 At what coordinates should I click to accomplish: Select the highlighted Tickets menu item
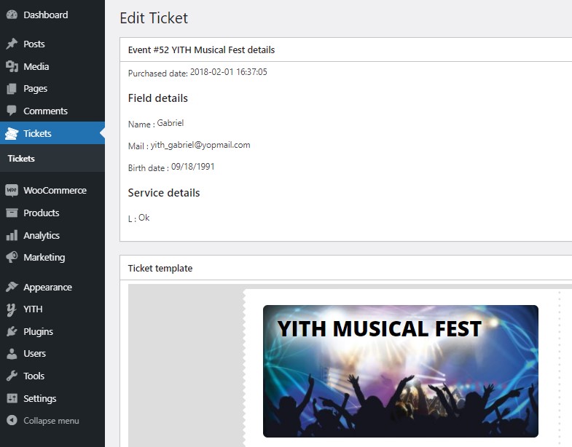(x=37, y=134)
